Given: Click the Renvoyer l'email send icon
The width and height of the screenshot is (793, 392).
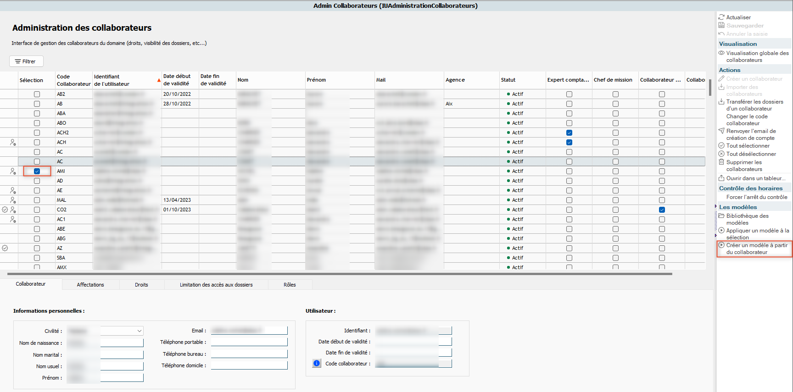Looking at the screenshot, I should [721, 131].
